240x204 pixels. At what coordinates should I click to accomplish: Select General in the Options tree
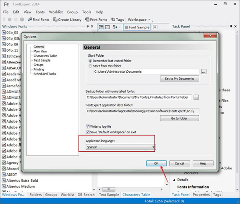[x=39, y=47]
